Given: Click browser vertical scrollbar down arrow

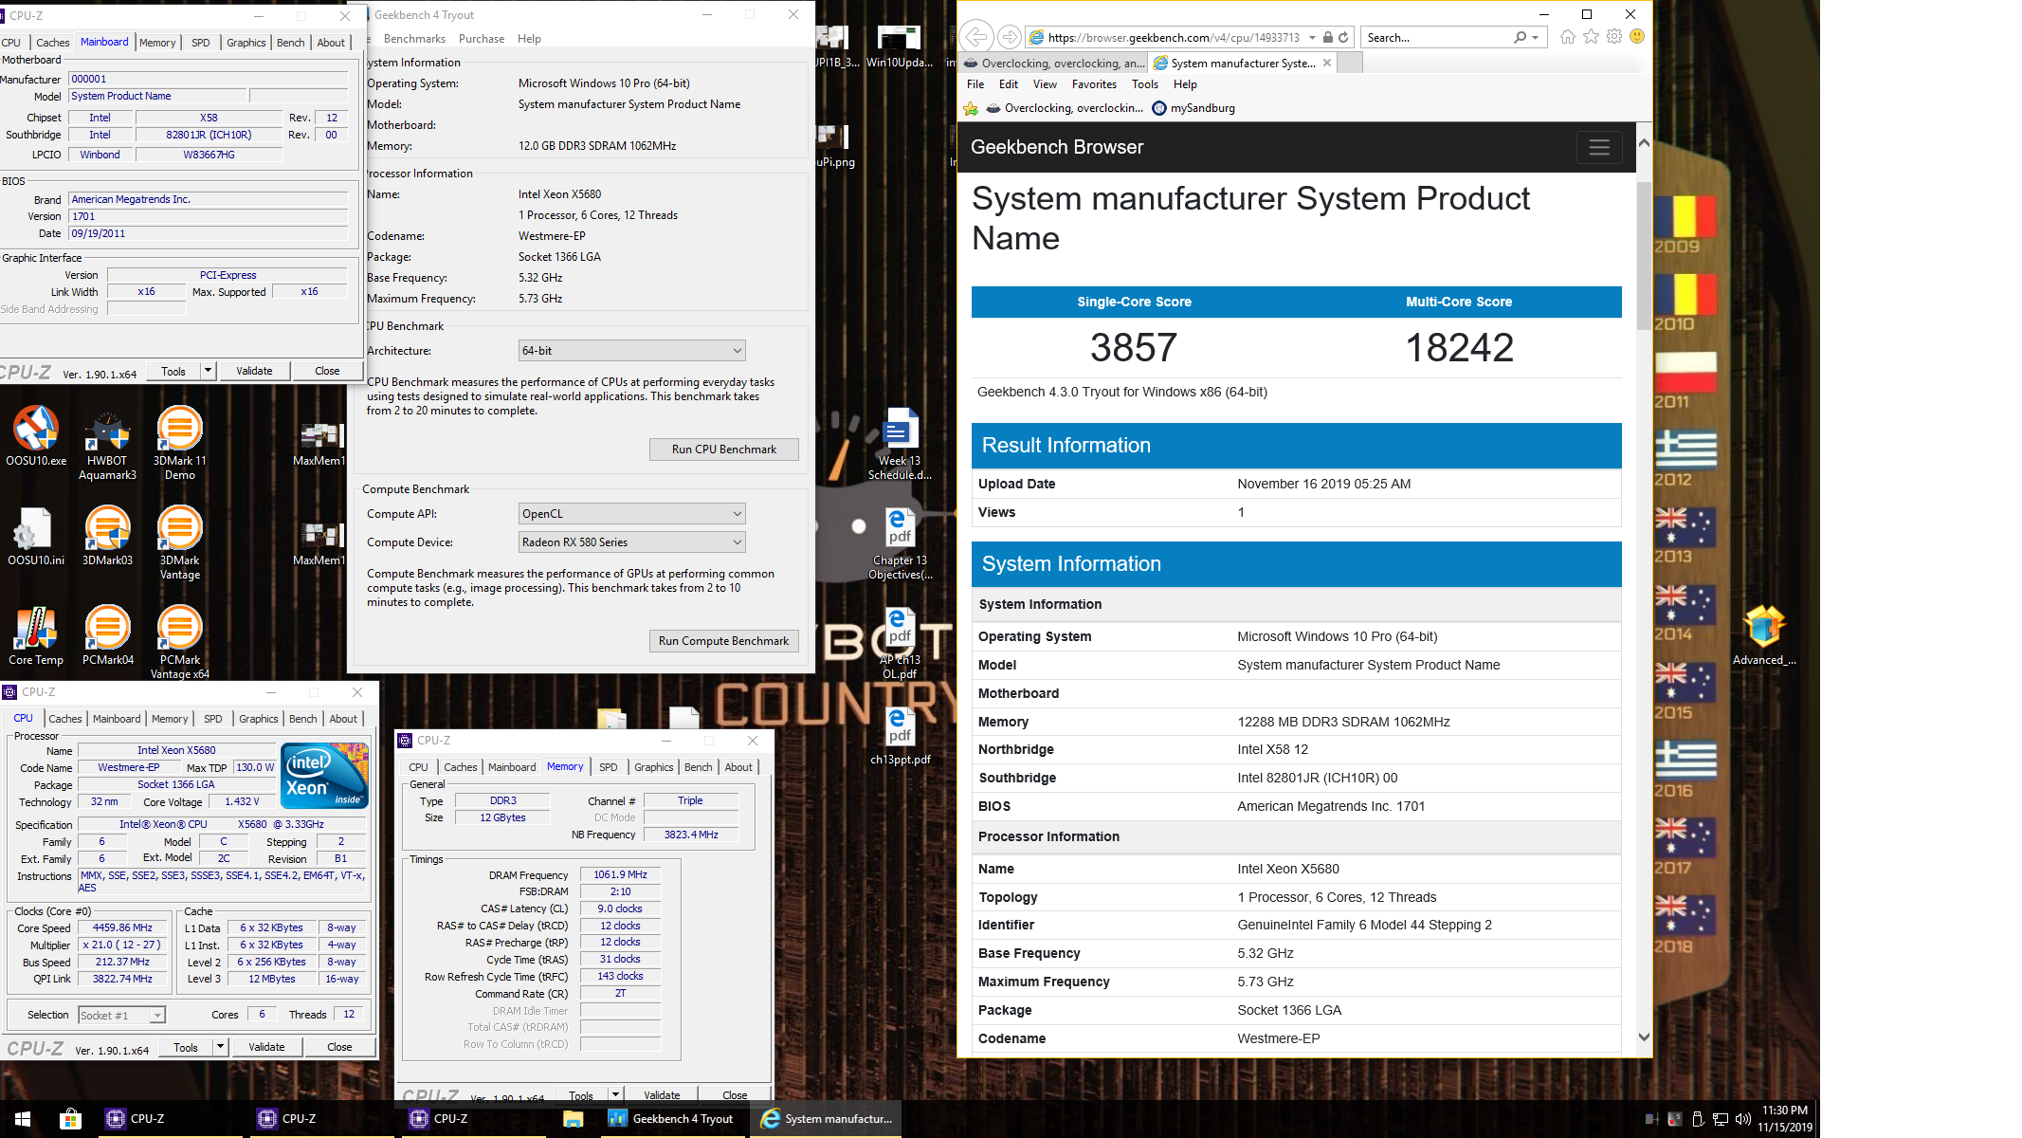Looking at the screenshot, I should 1644,1037.
